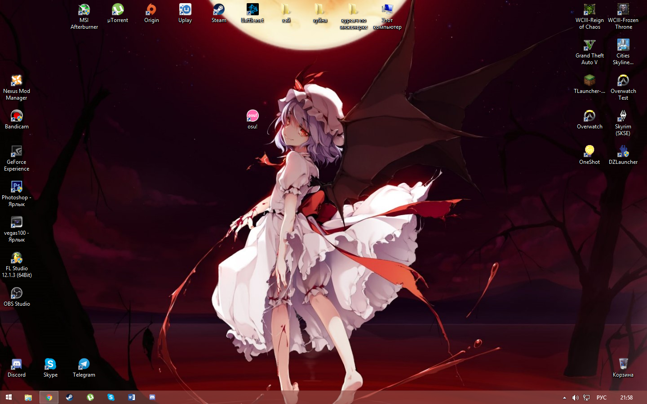Open FL Studio 12.1.3 (64Bit) shortcut
Screen dimensions: 647x404
[17, 264]
